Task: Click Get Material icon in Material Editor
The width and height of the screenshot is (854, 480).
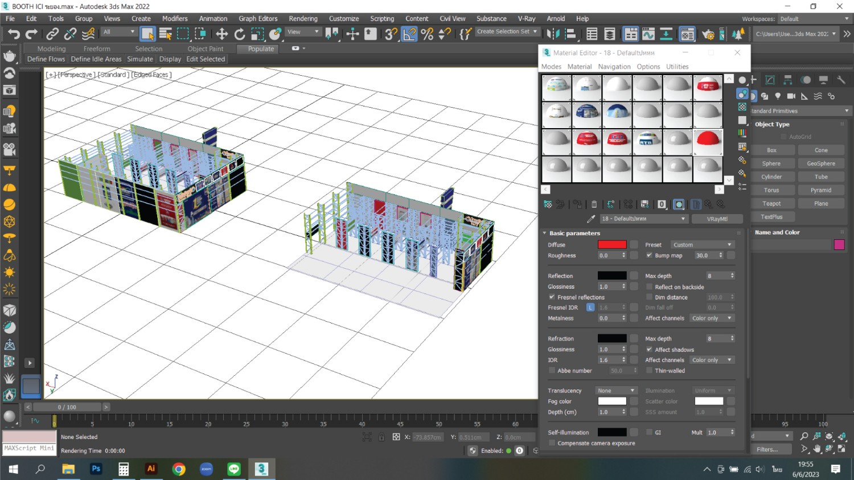Action: [548, 204]
